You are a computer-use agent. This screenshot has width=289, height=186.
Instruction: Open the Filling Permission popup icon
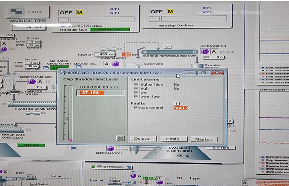click(x=129, y=166)
